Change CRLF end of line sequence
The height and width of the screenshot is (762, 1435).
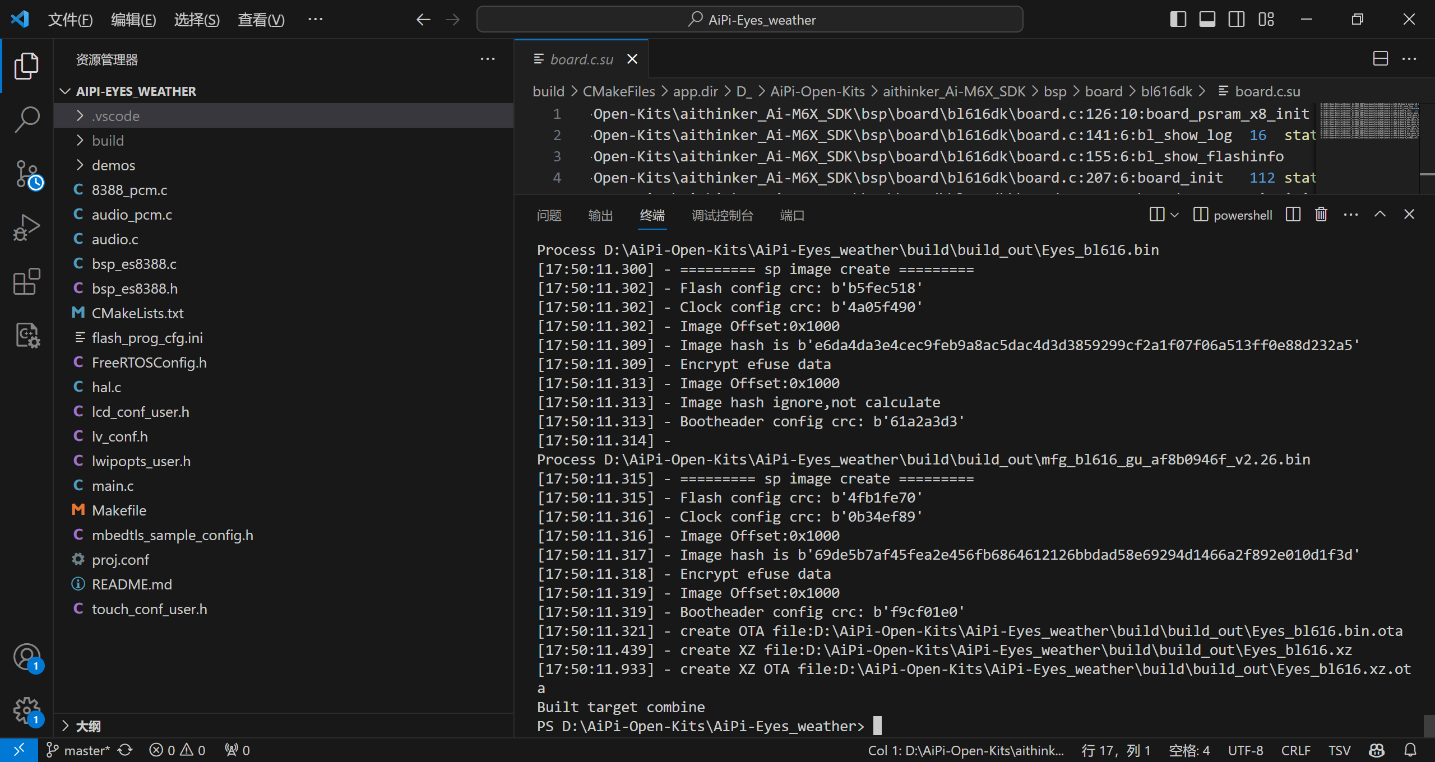pos(1295,750)
